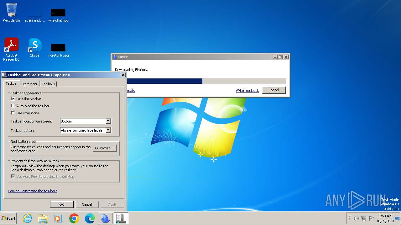
Task: Open the network tray icon
Action: point(364,218)
